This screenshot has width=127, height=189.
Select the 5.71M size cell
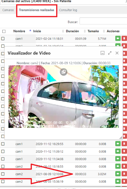[102, 39]
